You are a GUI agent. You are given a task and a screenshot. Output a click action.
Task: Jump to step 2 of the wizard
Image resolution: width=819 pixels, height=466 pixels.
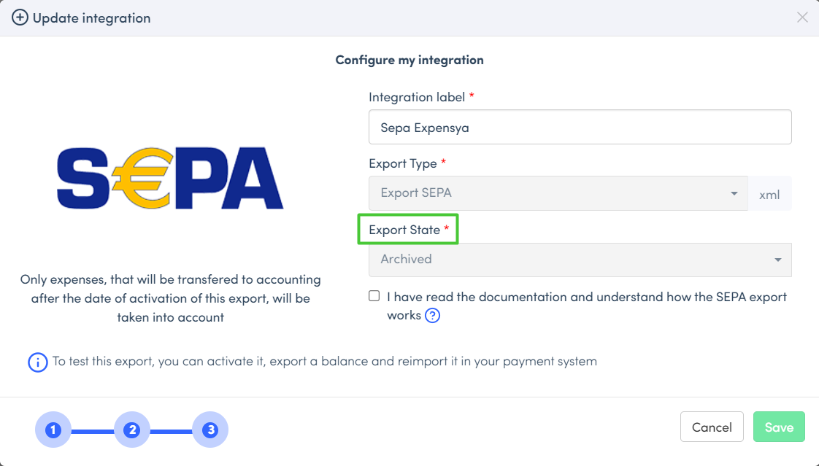[131, 430]
